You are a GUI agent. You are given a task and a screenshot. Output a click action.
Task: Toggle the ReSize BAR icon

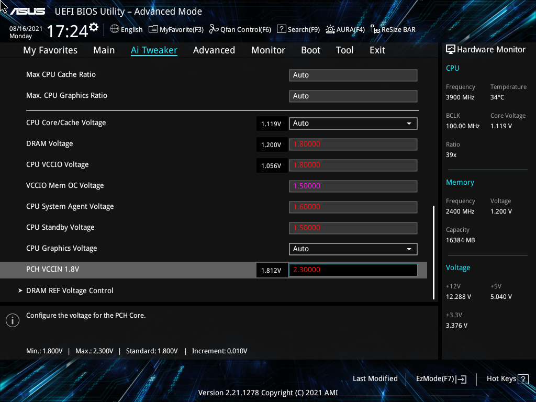tap(375, 29)
